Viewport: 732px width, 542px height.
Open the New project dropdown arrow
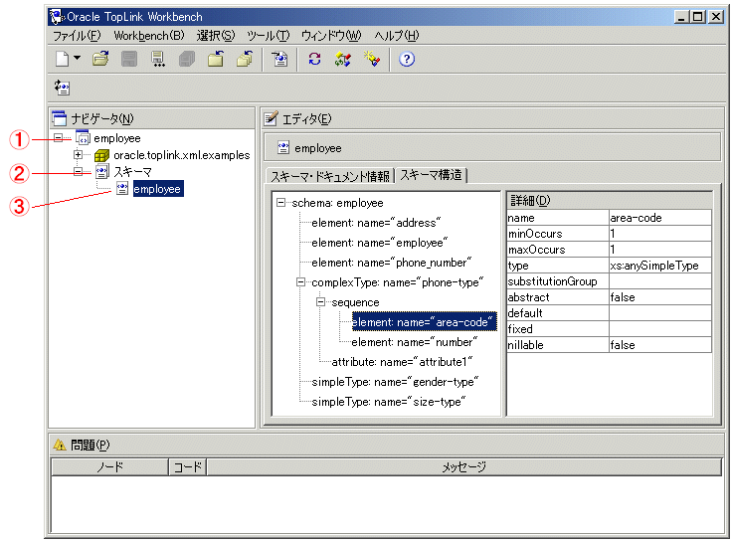click(78, 58)
